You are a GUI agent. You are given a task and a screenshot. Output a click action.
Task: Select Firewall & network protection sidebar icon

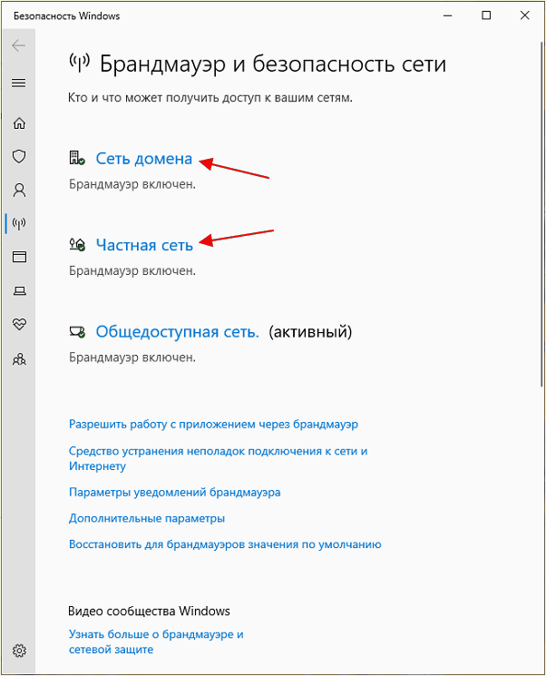(x=19, y=223)
